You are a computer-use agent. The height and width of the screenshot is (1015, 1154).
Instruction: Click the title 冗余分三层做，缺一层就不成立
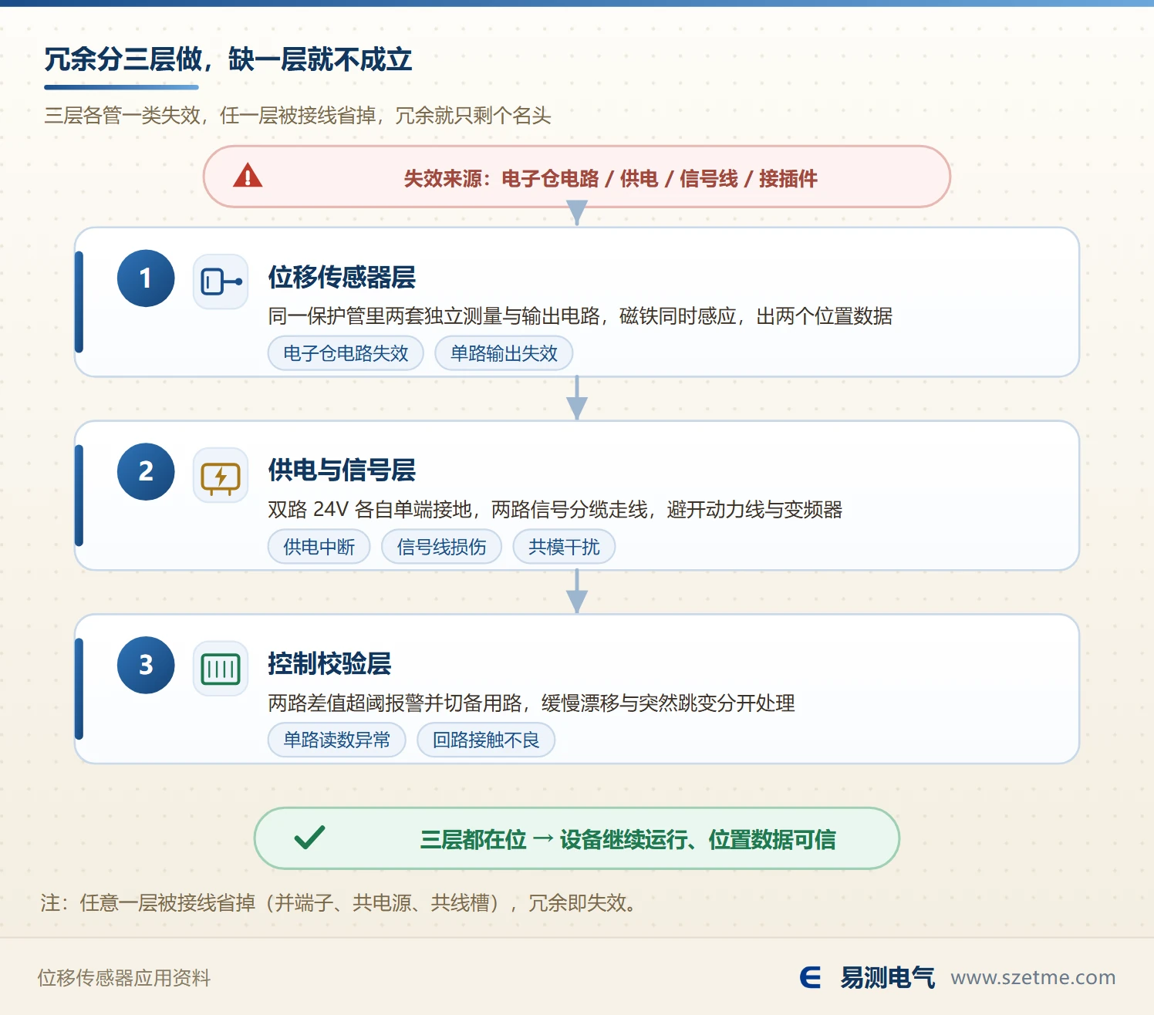click(x=228, y=59)
